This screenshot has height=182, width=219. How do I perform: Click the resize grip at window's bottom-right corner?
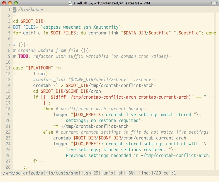[x=216, y=179]
